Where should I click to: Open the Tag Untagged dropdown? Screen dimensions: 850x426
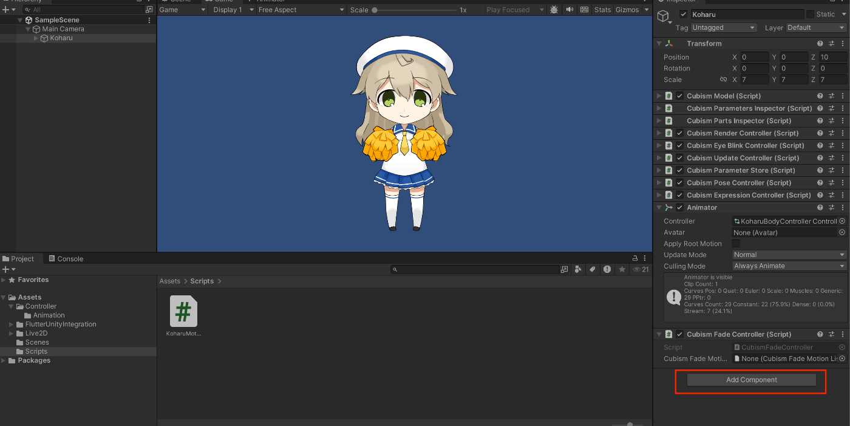[724, 28]
